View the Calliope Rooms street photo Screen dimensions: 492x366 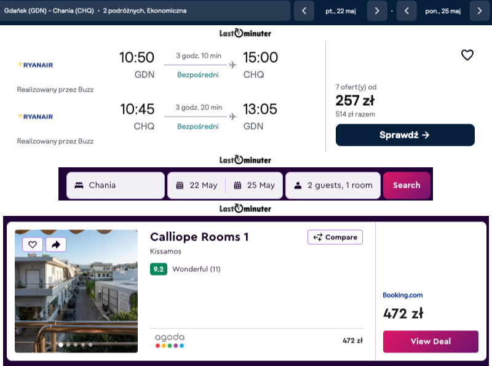point(76,291)
